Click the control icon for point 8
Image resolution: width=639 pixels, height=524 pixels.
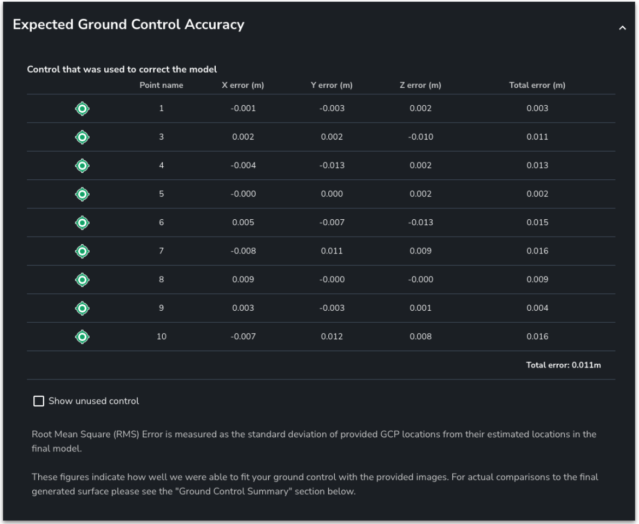82,280
